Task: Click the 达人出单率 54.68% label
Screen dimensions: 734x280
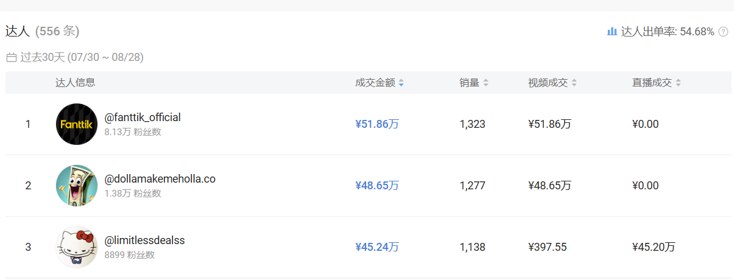Action: [667, 32]
